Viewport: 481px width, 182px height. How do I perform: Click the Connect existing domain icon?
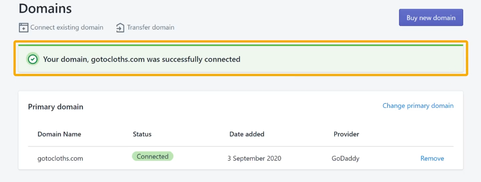24,28
